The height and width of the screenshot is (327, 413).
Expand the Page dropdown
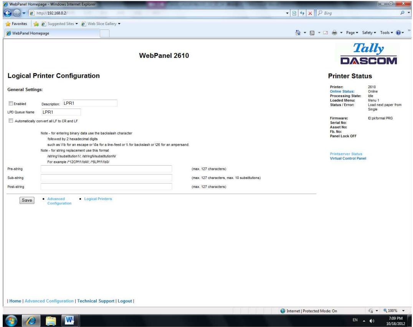click(350, 33)
